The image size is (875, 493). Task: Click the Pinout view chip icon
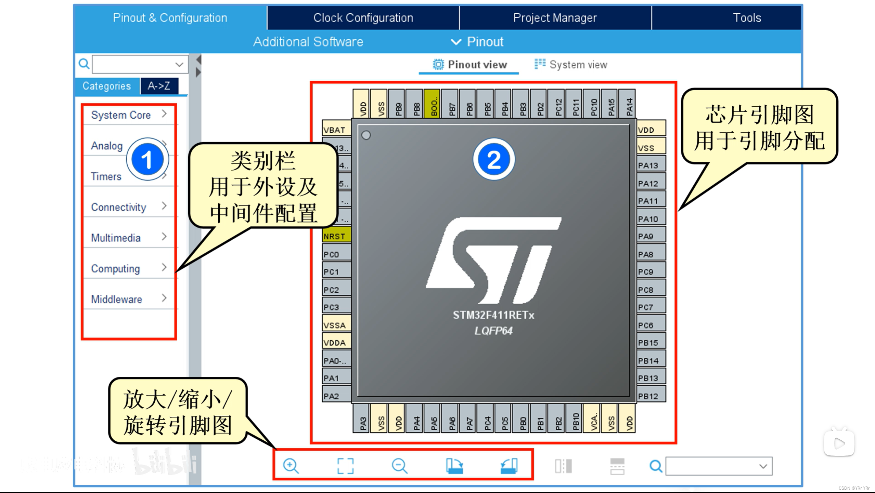click(x=438, y=64)
